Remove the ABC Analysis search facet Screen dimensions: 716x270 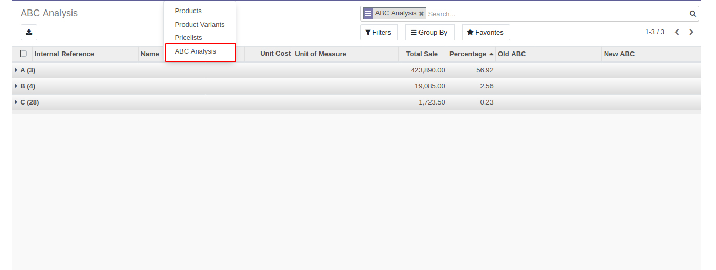[x=421, y=14]
